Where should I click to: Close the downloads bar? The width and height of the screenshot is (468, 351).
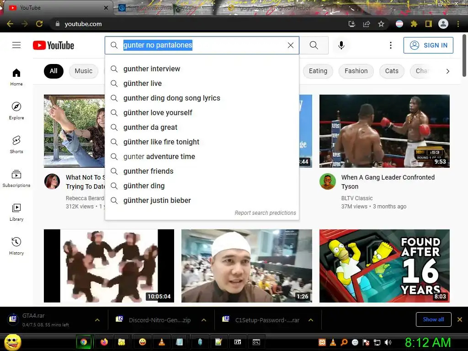tap(460, 319)
